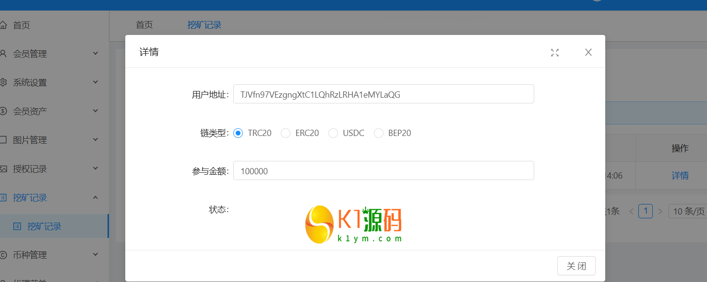Expand the 会员管理 sidebar menu arrow

coord(95,53)
